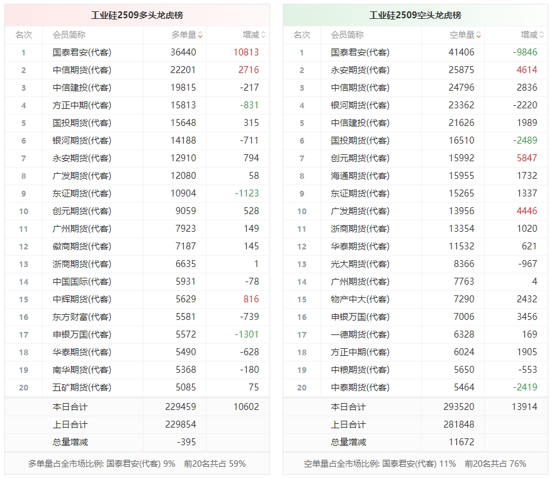Select short volume value 41406
This screenshot has height=478, width=554.
click(x=461, y=52)
